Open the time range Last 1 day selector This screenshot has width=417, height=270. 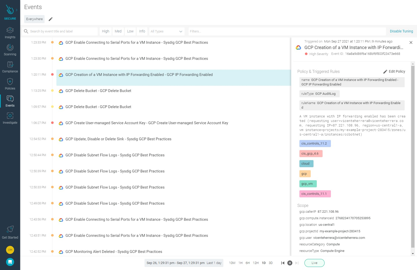pos(184,263)
